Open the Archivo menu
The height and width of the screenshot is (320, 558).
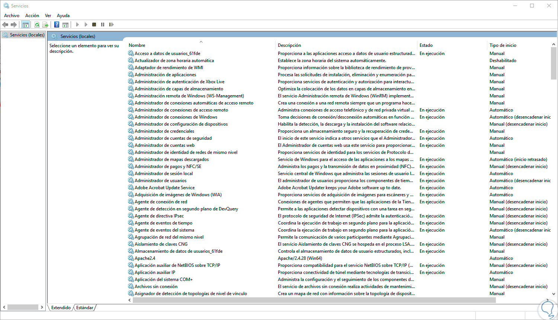12,16
